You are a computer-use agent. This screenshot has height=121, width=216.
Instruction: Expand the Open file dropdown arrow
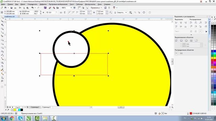click(x=8, y=8)
